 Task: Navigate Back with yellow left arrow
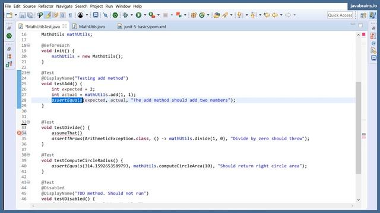coord(275,15)
